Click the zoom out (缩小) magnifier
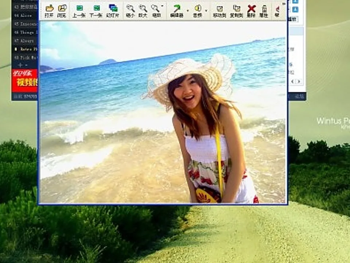The width and height of the screenshot is (350, 263). (x=130, y=10)
